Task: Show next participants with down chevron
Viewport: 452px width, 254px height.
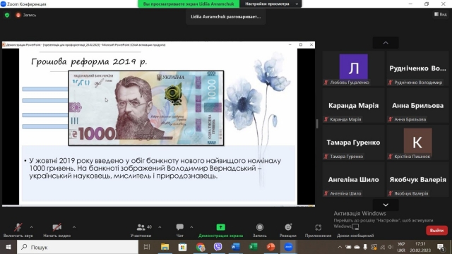Action: tap(386, 205)
